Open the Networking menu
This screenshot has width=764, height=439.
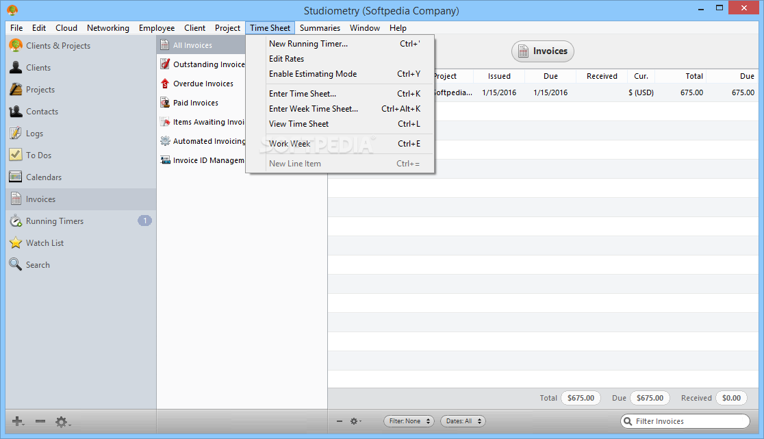pyautogui.click(x=108, y=28)
